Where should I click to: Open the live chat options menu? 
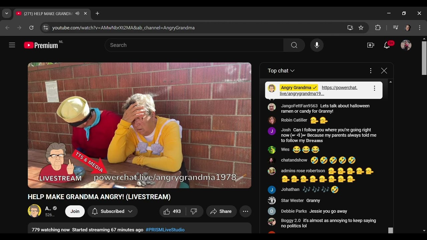click(x=371, y=71)
